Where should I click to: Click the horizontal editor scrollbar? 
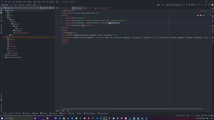coord(132,109)
